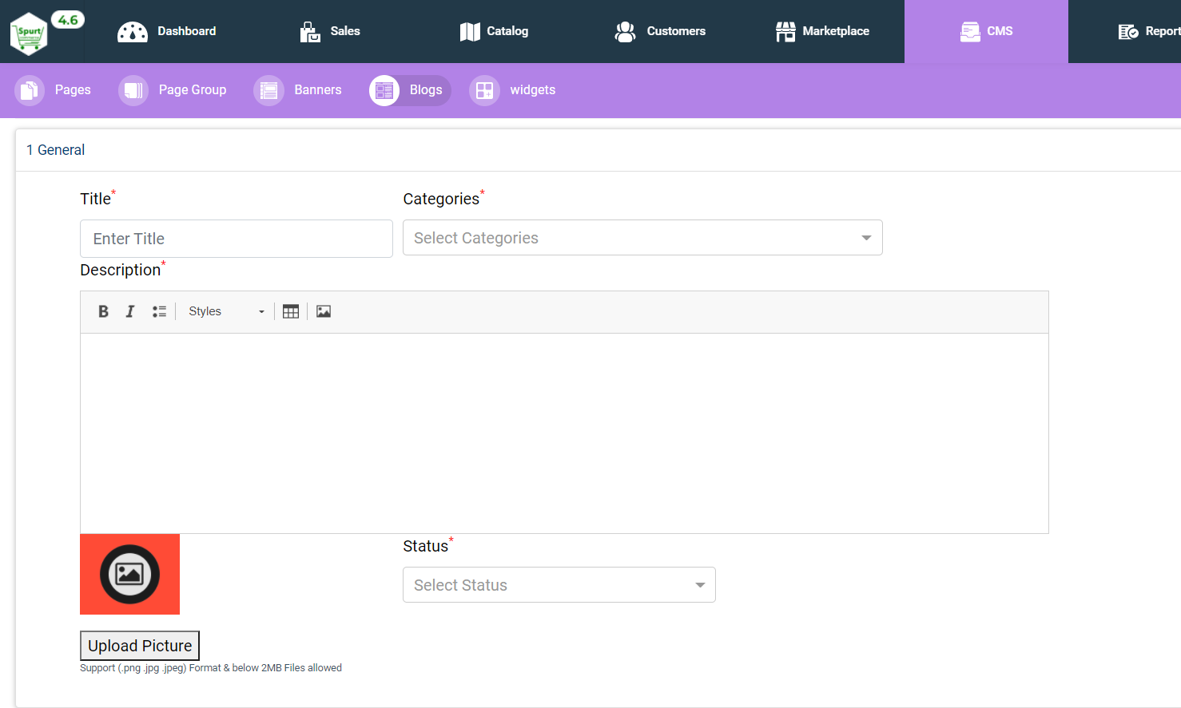The width and height of the screenshot is (1181, 708).
Task: Go to the Blogs sub-tab label
Action: pos(426,90)
